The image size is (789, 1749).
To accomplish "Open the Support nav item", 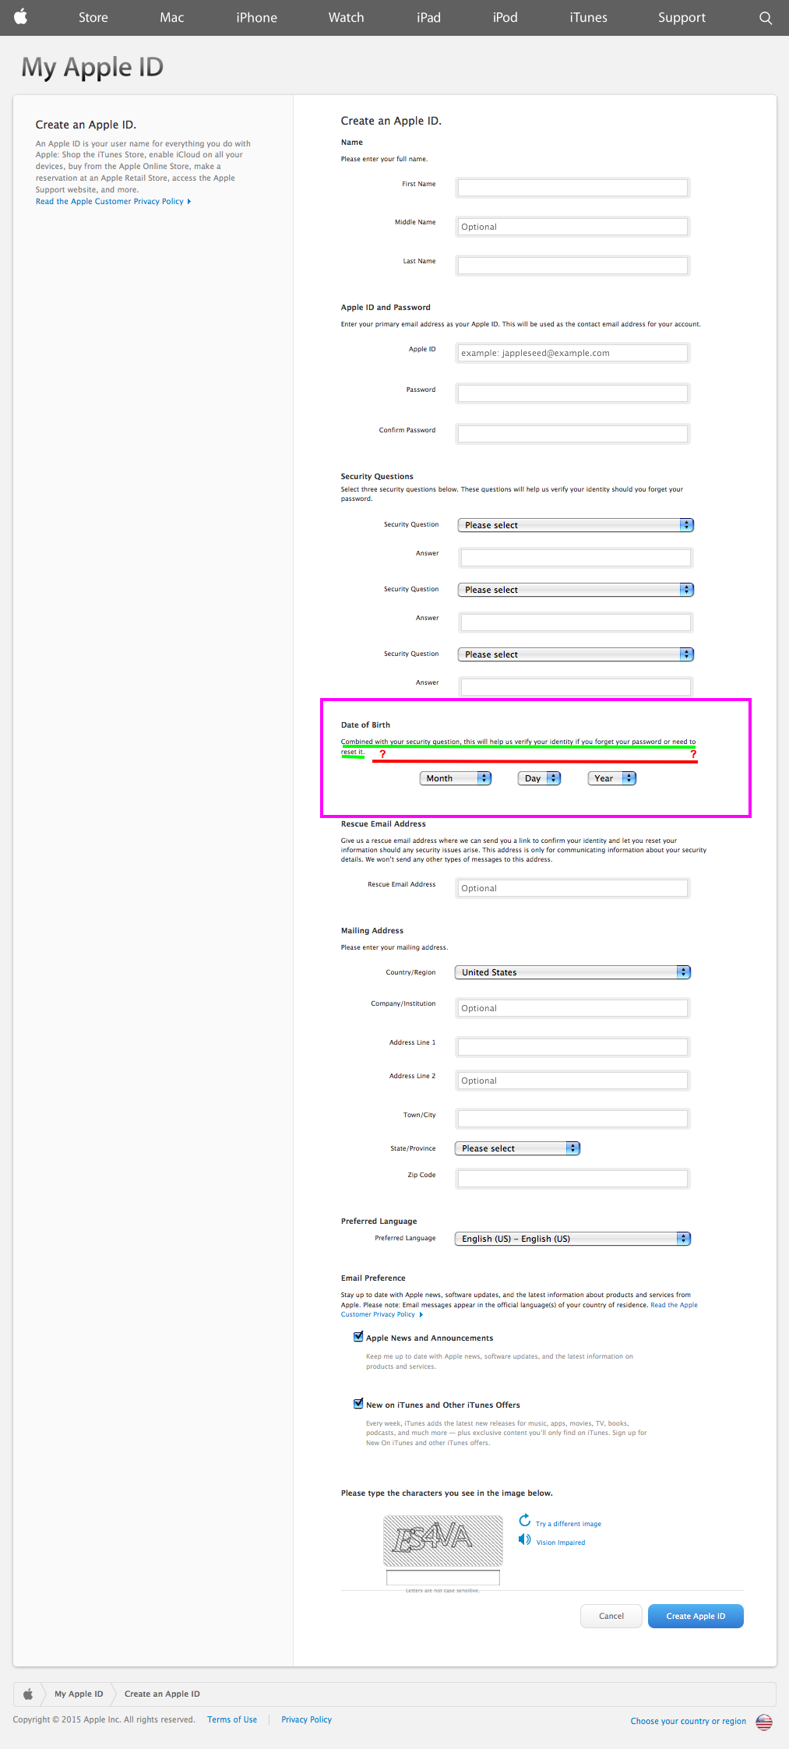I will [x=682, y=17].
